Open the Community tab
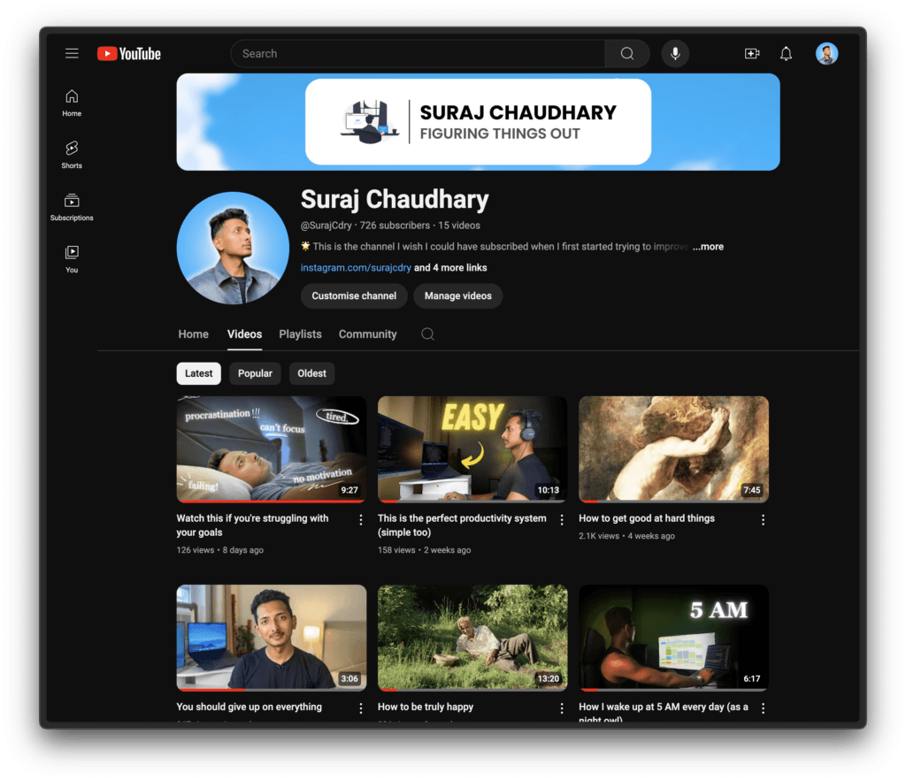This screenshot has height=781, width=906. pyautogui.click(x=367, y=334)
